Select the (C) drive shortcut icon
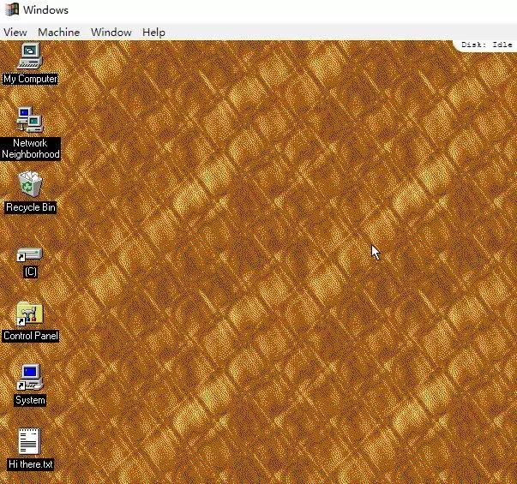517x484 pixels. coord(30,254)
